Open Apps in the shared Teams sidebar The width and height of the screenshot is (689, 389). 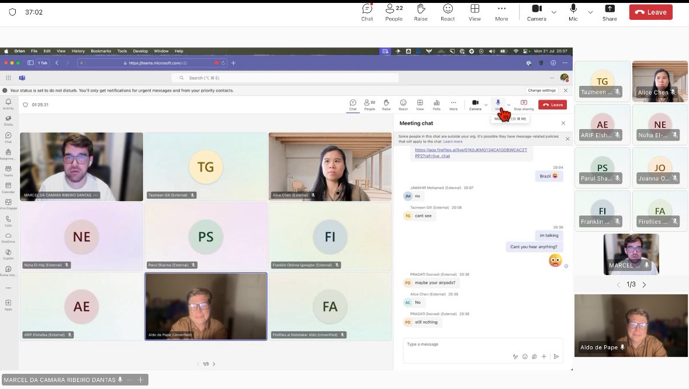tap(8, 305)
